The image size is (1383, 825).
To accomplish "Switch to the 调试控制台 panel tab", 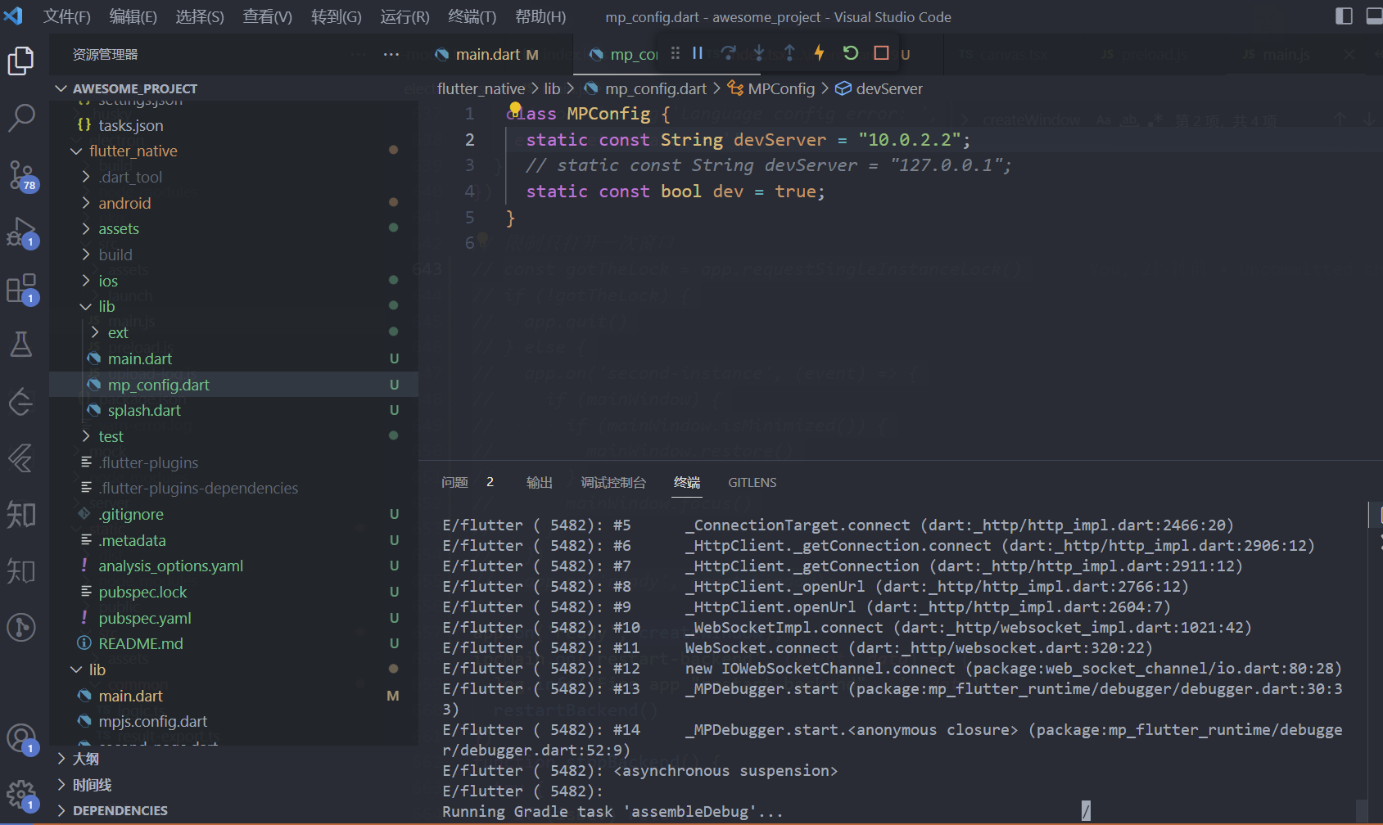I will click(x=613, y=482).
